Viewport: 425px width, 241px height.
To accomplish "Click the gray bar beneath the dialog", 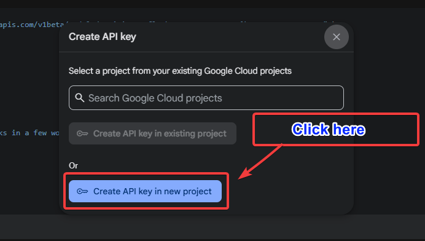I will pyautogui.click(x=212, y=227).
